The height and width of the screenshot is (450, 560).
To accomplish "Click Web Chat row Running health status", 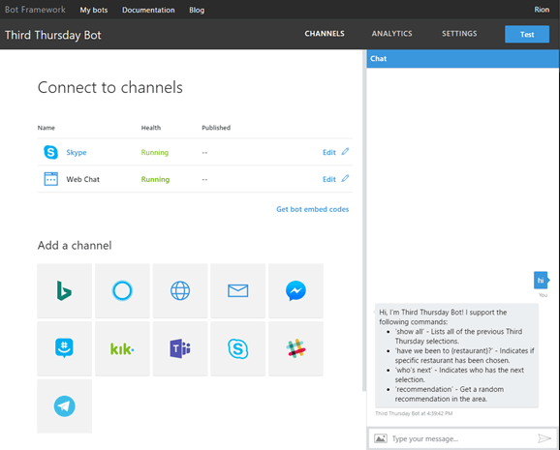I will [155, 179].
